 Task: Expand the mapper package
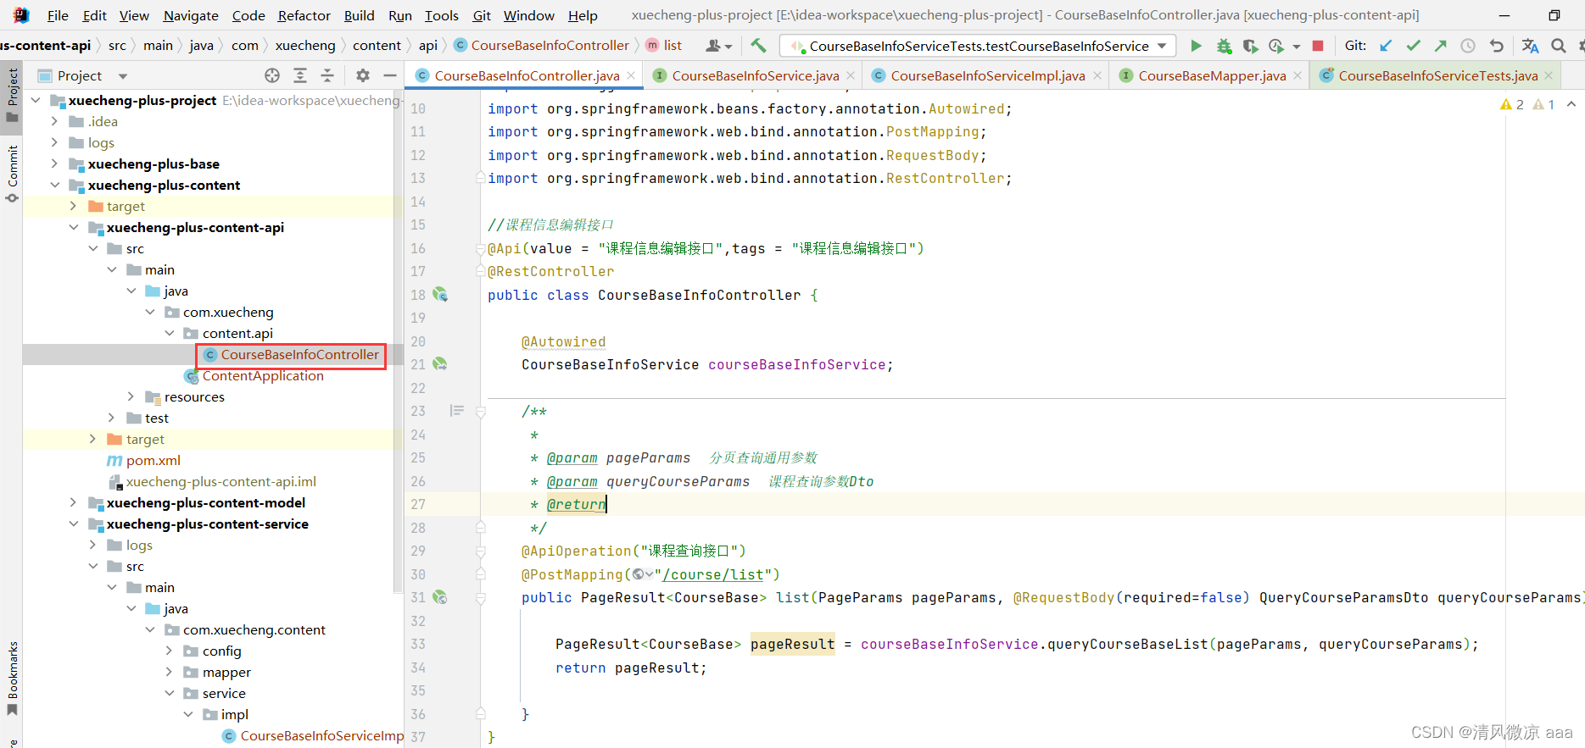click(169, 672)
